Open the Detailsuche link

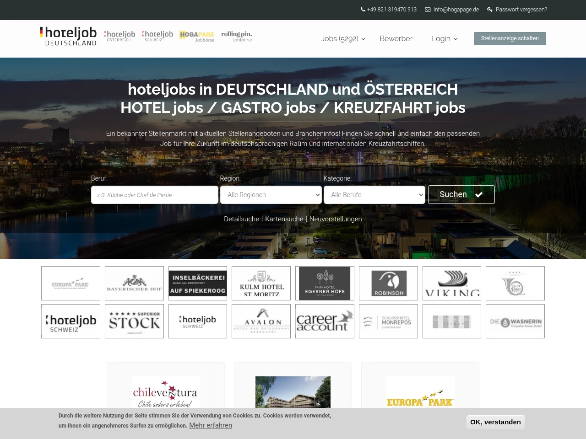(x=241, y=219)
